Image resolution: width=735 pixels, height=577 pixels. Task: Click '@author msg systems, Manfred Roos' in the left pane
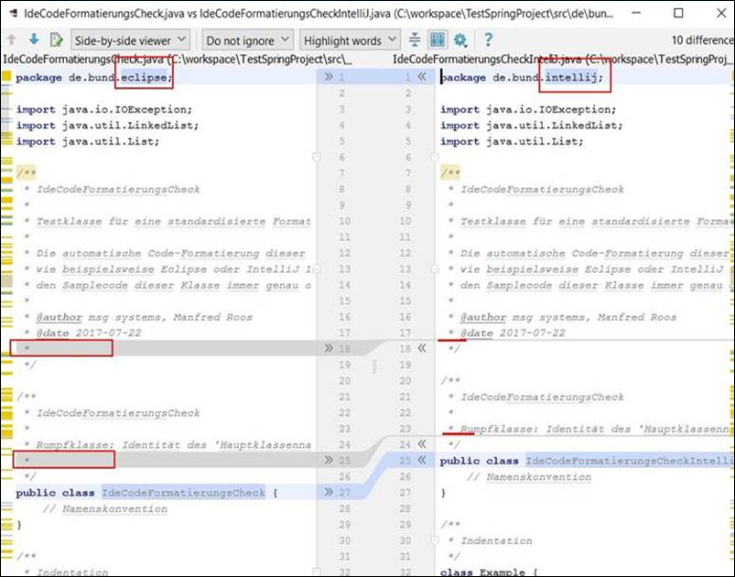click(x=145, y=317)
